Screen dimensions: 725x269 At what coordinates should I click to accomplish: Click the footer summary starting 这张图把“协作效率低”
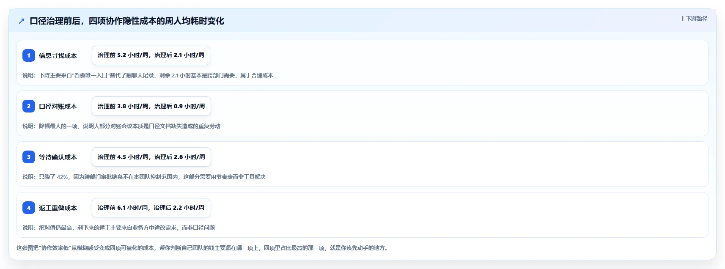coord(203,248)
